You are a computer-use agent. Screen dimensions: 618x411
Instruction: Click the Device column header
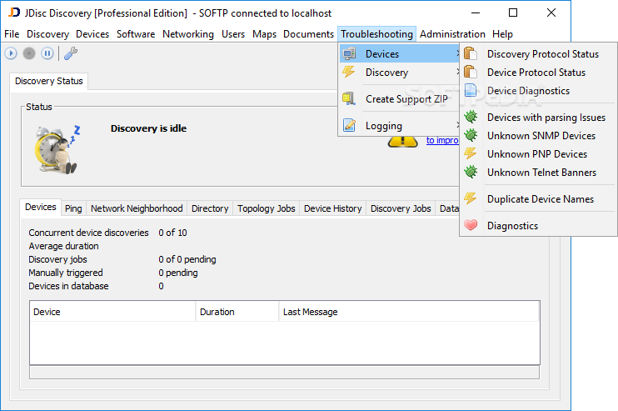(x=112, y=312)
